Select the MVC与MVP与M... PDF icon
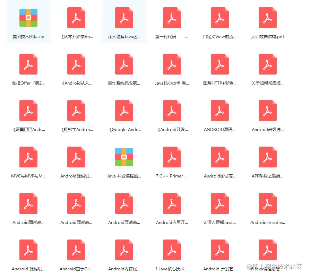Viewport: 310px width, 278px height. click(28, 157)
